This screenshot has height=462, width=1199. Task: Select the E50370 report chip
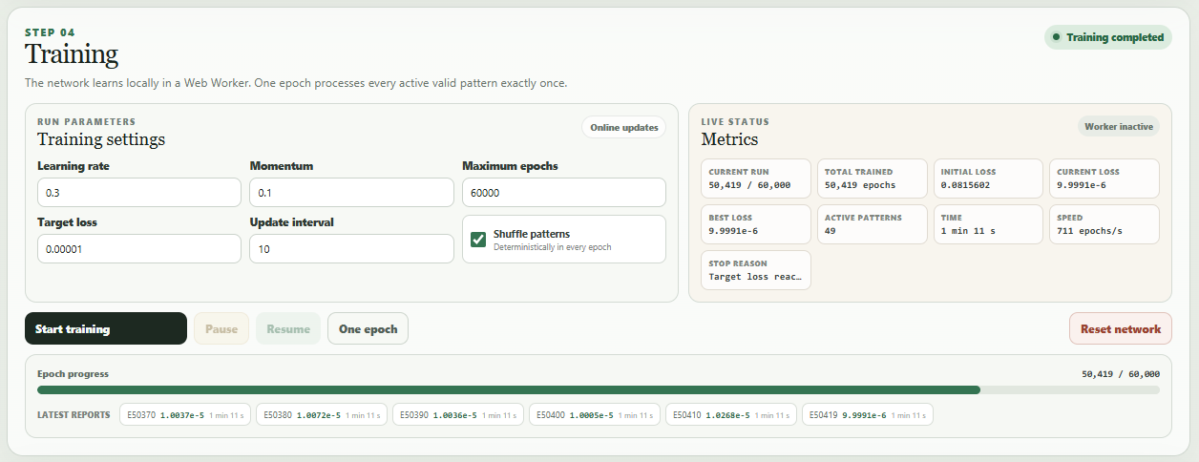click(x=185, y=415)
